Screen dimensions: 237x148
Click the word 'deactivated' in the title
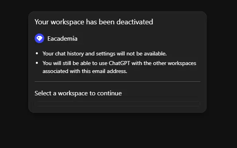point(135,22)
